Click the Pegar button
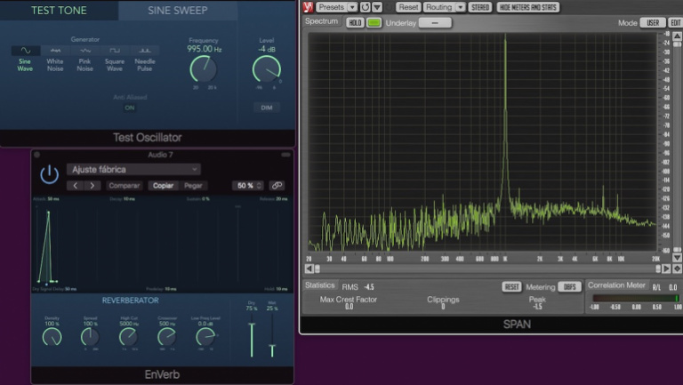The height and width of the screenshot is (385, 683). point(193,186)
